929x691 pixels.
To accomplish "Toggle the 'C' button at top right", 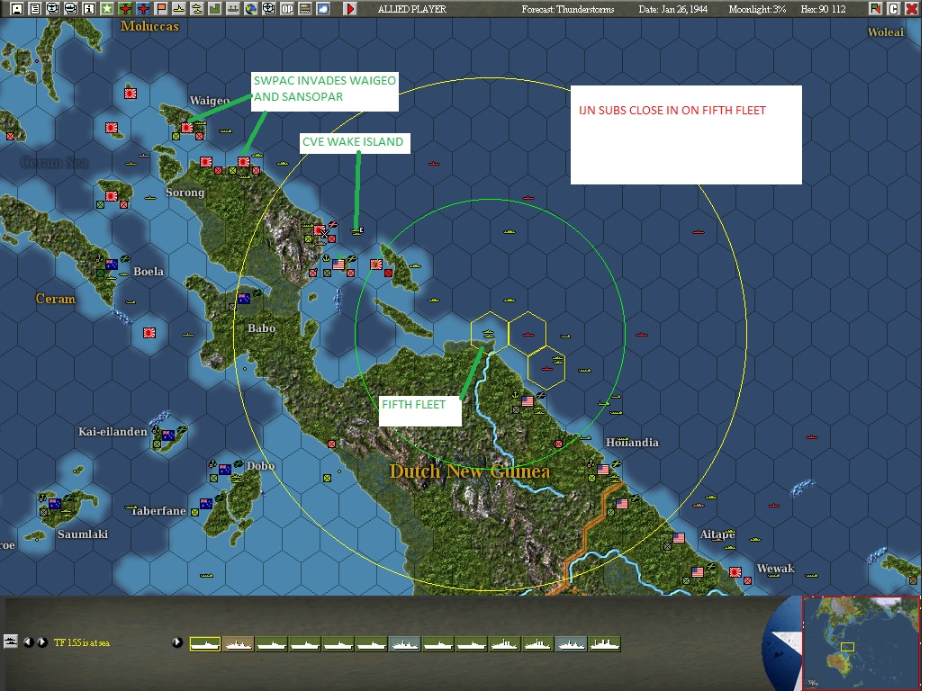I will (893, 9).
